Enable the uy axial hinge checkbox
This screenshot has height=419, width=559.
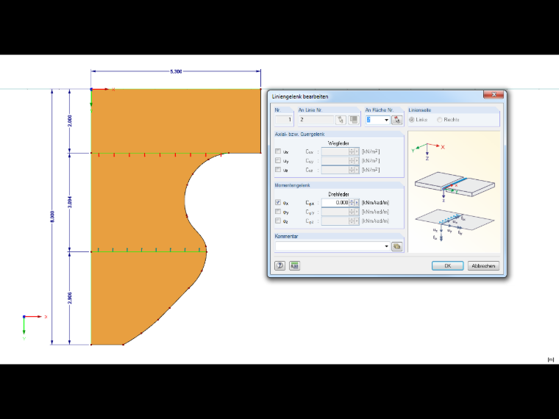[x=278, y=161]
